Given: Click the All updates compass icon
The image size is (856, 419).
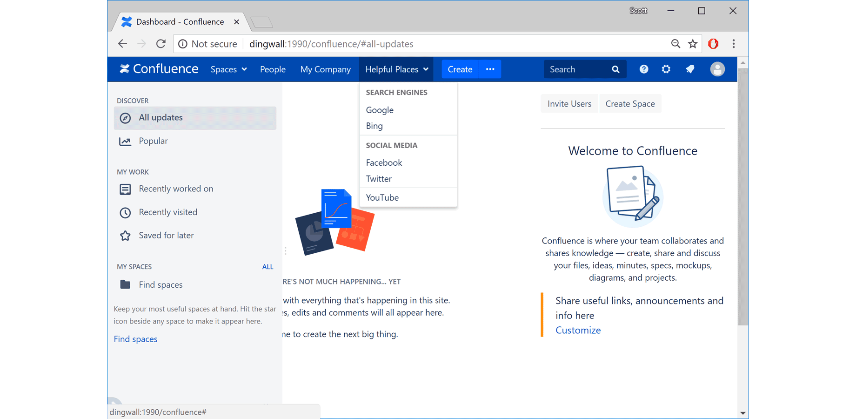Looking at the screenshot, I should 125,118.
